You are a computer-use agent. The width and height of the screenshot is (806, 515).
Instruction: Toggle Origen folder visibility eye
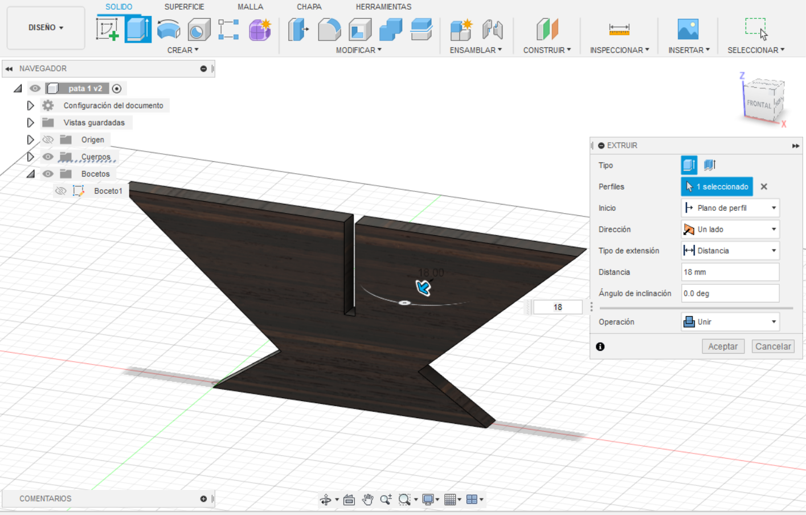click(x=48, y=140)
